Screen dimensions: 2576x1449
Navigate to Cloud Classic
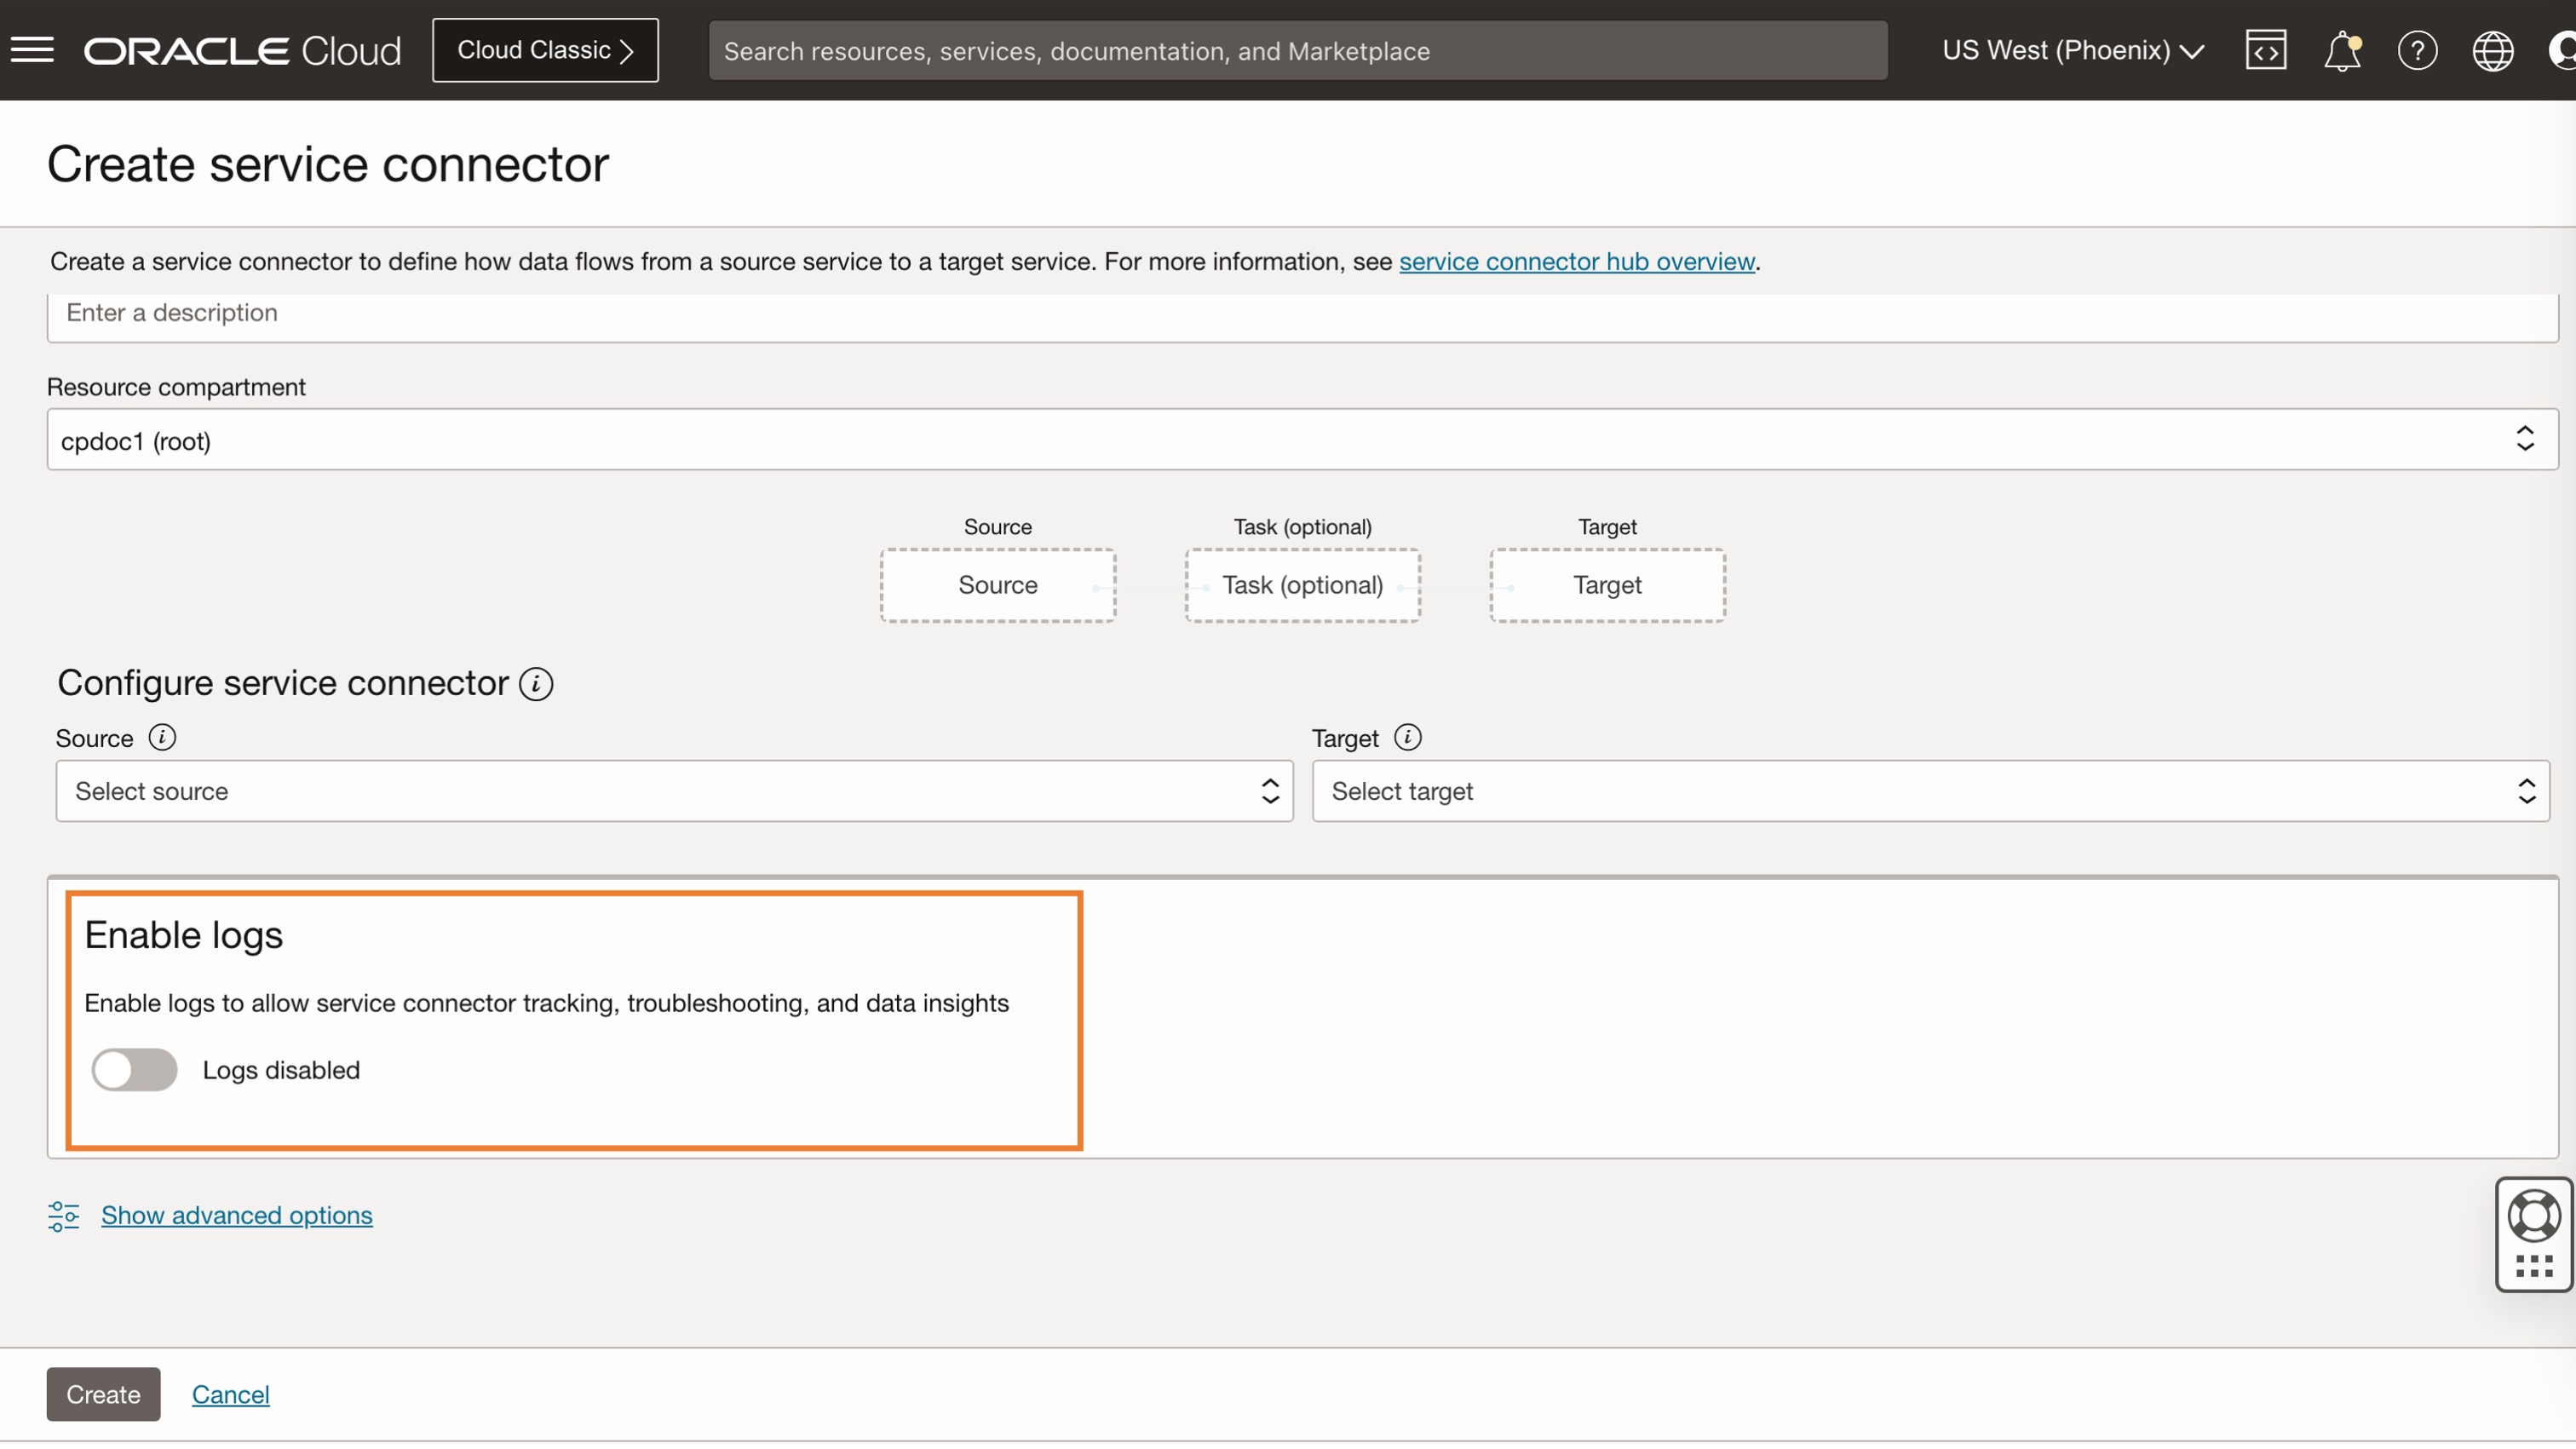(545, 49)
